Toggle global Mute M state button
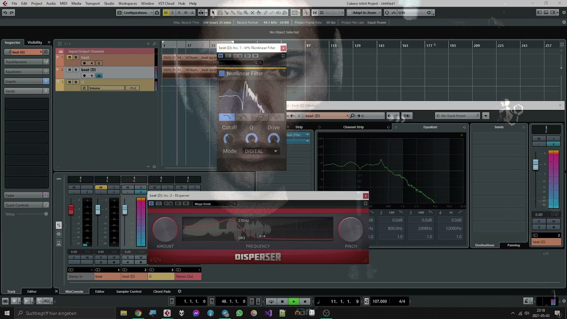Image resolution: width=567 pixels, height=319 pixels. [x=166, y=12]
